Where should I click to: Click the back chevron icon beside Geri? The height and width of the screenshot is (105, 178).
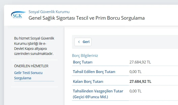tap(79, 42)
